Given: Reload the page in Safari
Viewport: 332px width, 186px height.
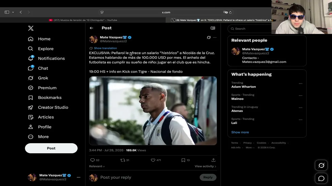Looking at the screenshot, I should [x=230, y=12].
